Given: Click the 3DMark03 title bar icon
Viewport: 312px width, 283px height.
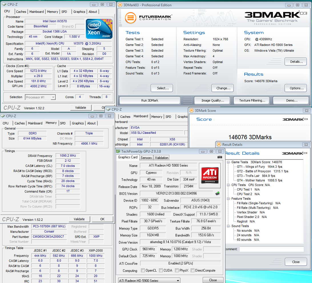Looking at the screenshot, I should pyautogui.click(x=120, y=5).
